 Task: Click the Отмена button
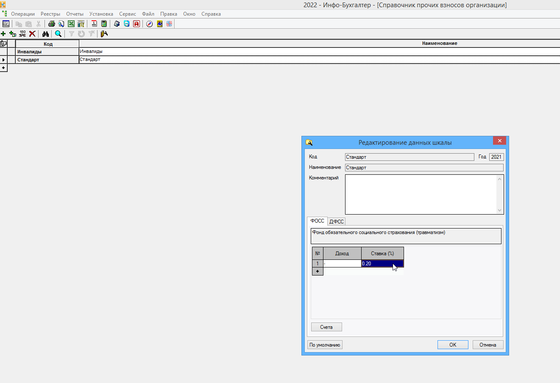[x=488, y=345]
